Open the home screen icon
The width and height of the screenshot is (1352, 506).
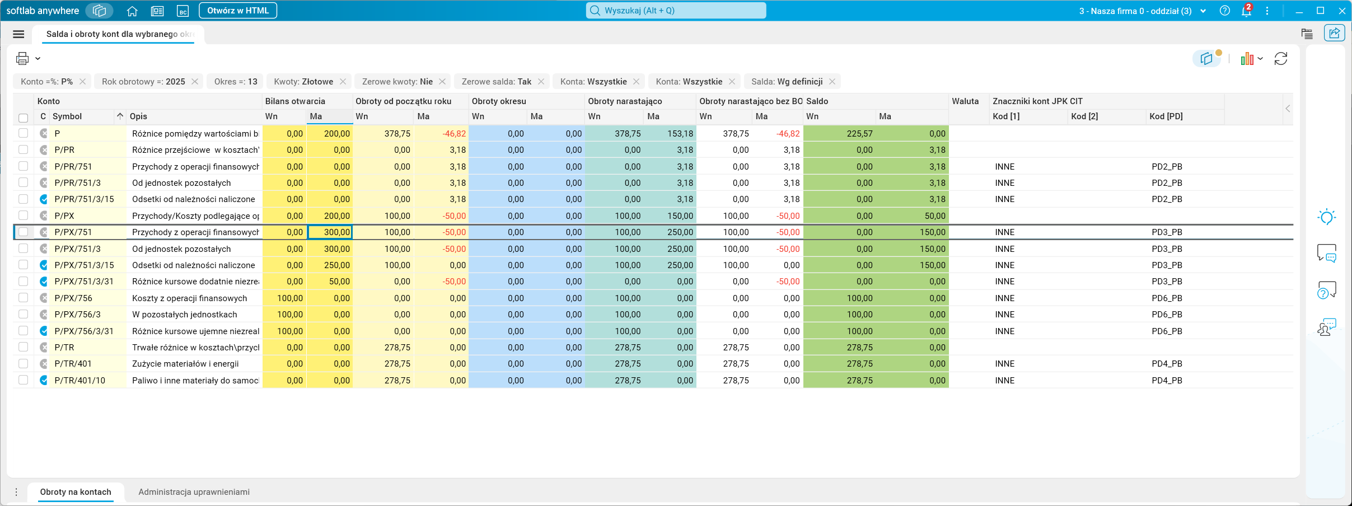132,11
